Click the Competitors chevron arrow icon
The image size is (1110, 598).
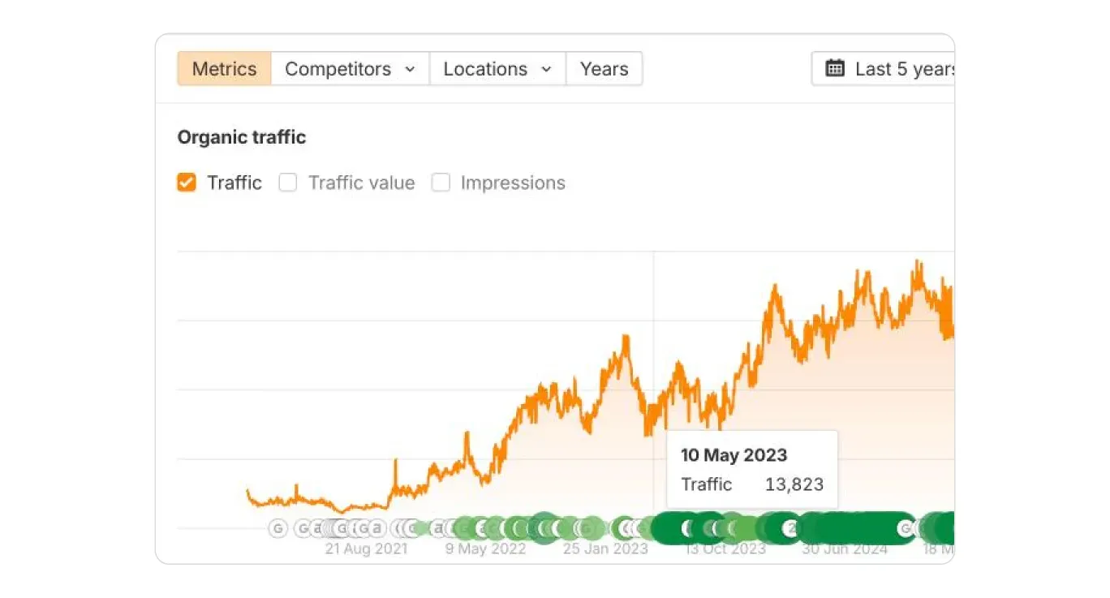[410, 70]
